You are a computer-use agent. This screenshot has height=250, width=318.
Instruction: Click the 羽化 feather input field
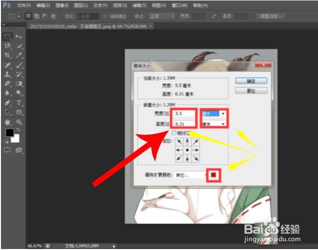(x=88, y=16)
